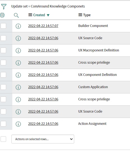Preview info icon of Cross scope privilege row under Custom Application

tap(18, 100)
